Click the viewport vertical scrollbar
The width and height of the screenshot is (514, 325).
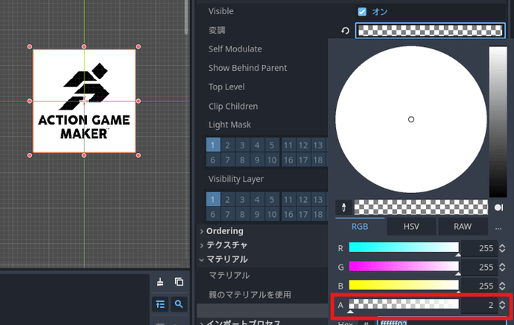186,17
